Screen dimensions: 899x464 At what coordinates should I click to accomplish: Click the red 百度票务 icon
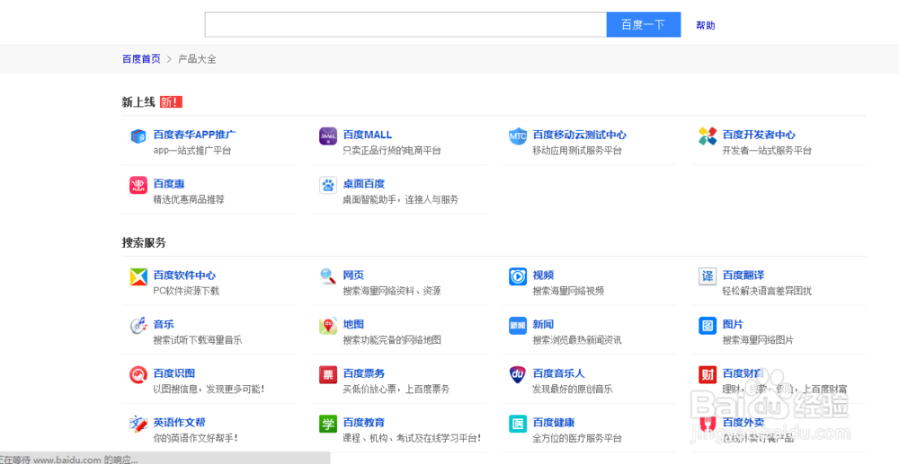[328, 375]
